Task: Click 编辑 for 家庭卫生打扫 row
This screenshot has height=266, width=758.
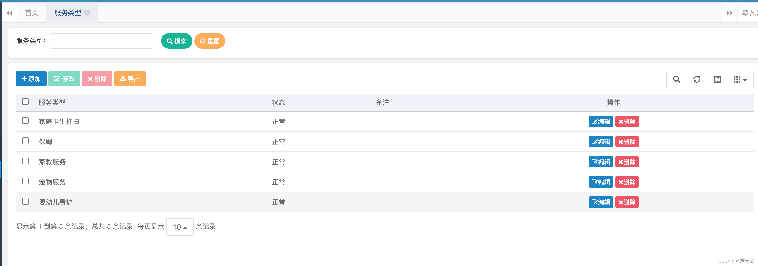Action: (x=601, y=121)
